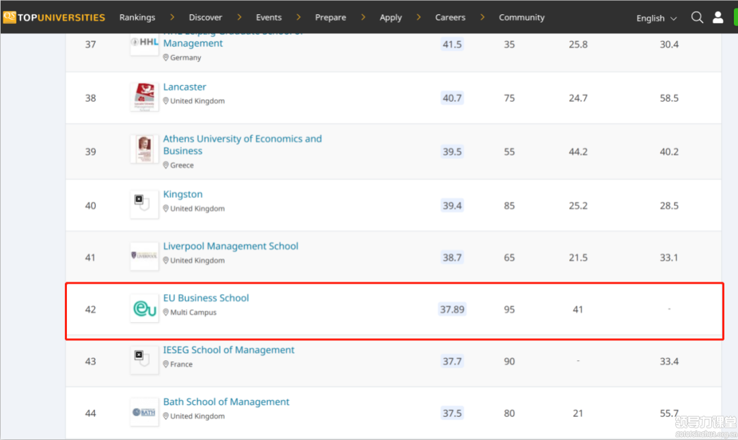Expand the chevron after Discover
This screenshot has width=738, height=440.
click(240, 17)
